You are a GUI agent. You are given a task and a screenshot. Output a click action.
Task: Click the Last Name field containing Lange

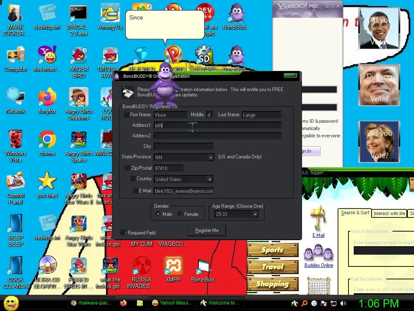click(x=262, y=115)
